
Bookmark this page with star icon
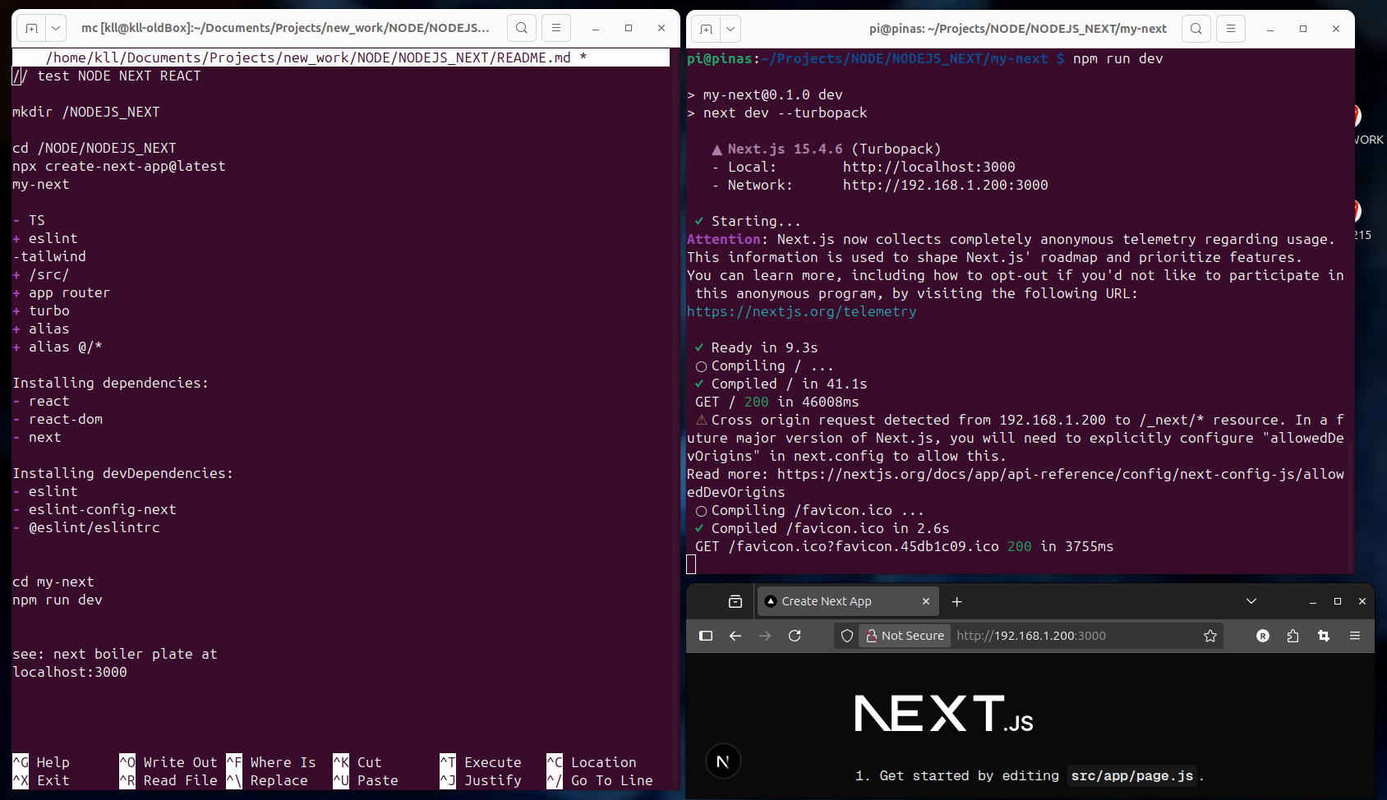coord(1210,636)
